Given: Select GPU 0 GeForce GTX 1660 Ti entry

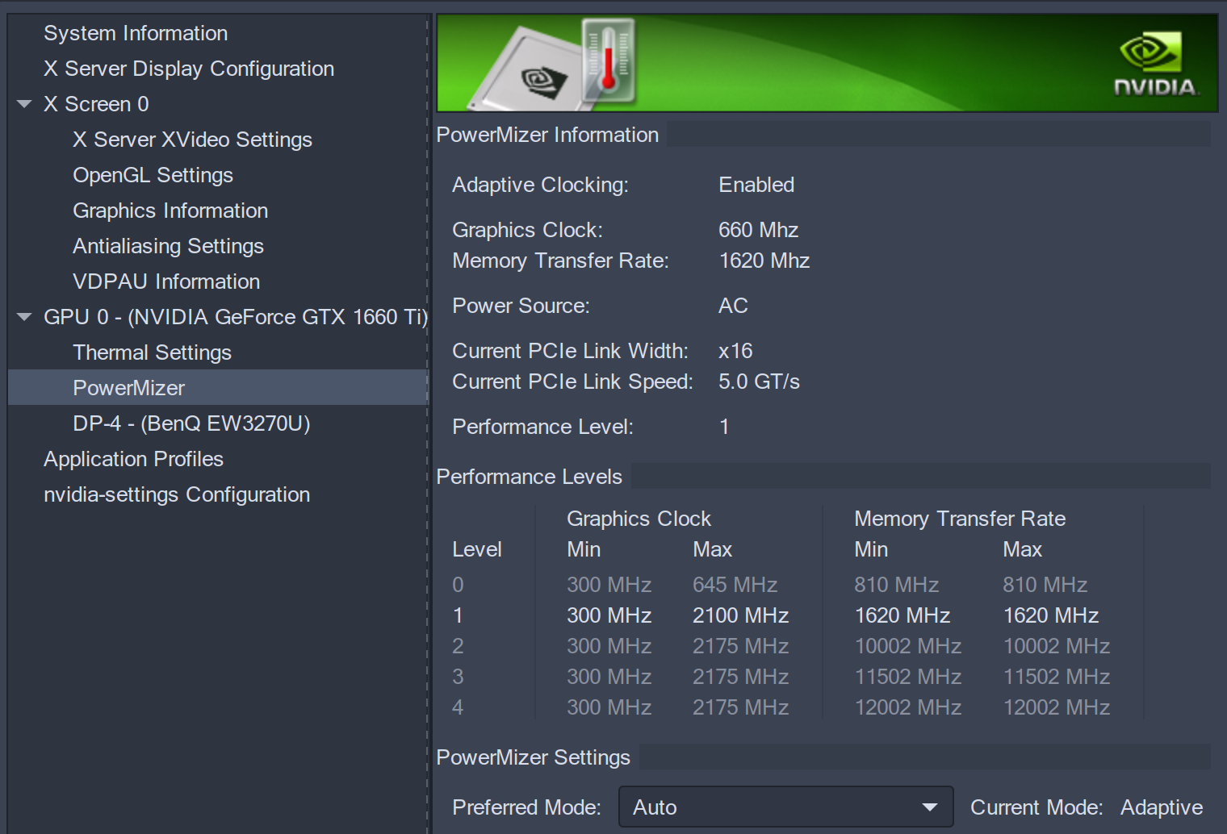Looking at the screenshot, I should 236,317.
